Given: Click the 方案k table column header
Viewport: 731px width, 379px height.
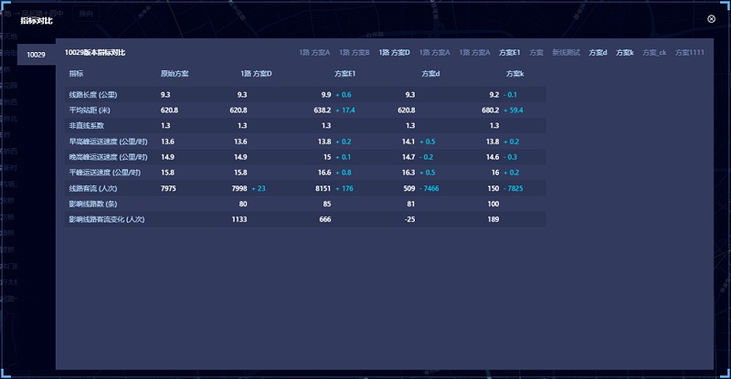Looking at the screenshot, I should (x=515, y=74).
